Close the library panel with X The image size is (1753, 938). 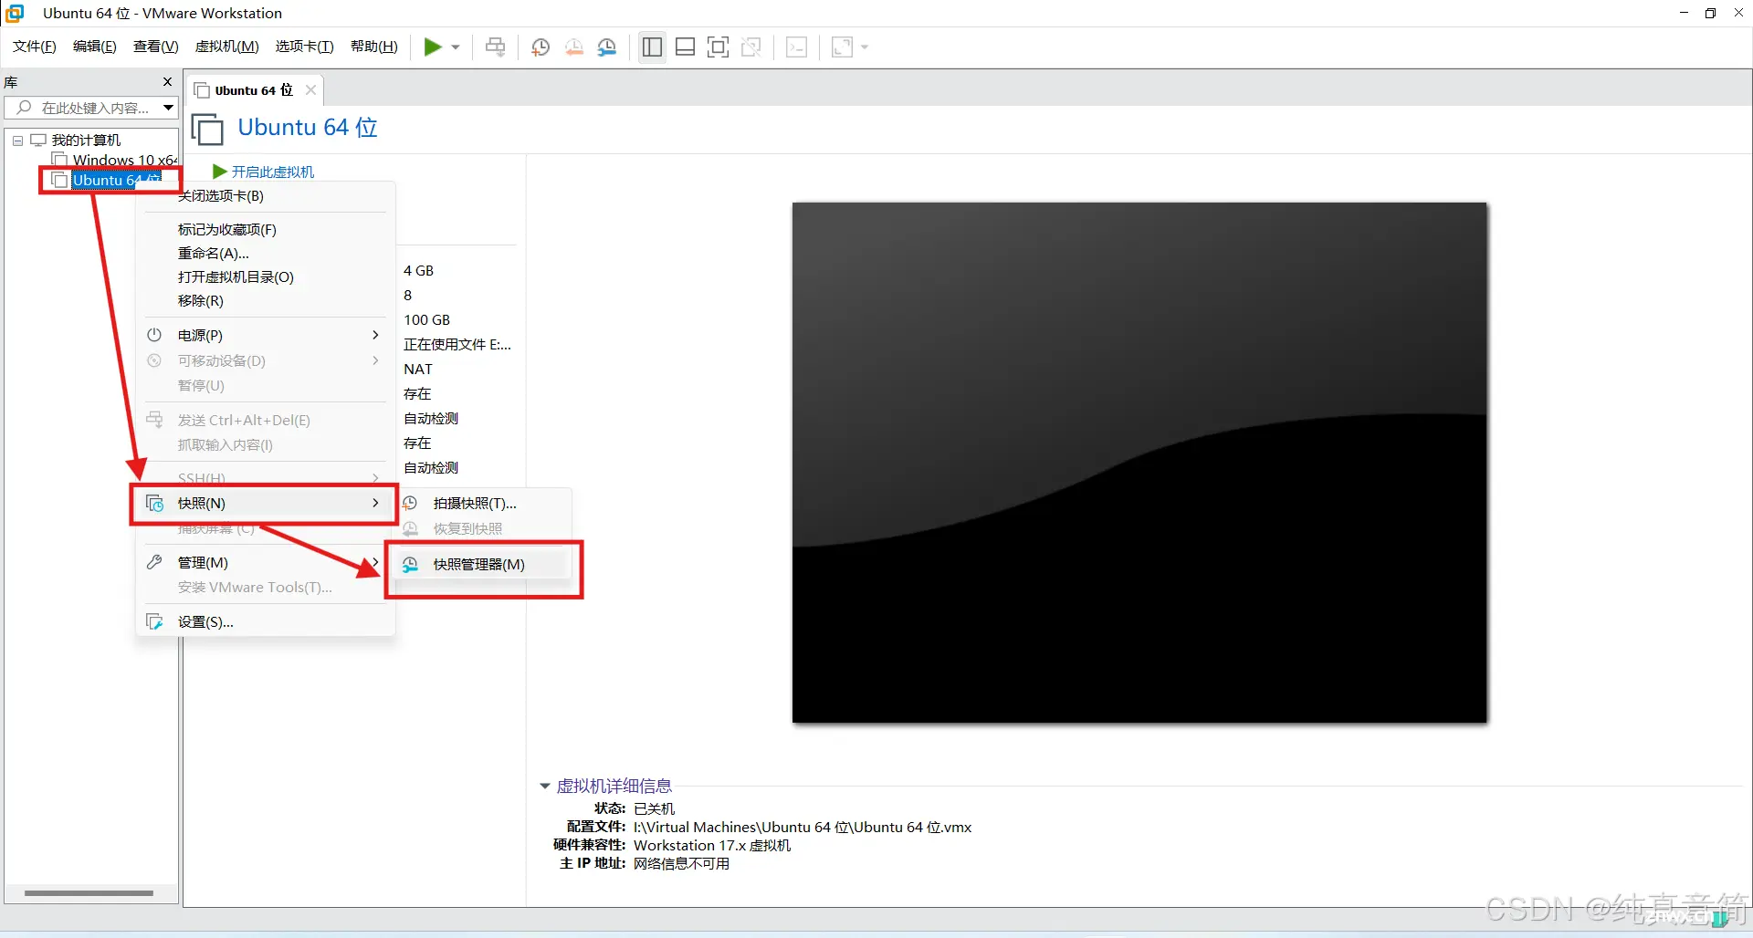point(167,82)
